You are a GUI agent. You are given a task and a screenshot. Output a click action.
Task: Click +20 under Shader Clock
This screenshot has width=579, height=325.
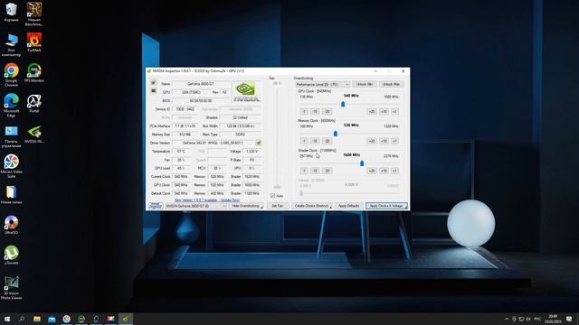372,171
